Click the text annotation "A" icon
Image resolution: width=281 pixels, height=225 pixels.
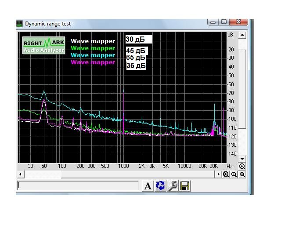tap(148, 186)
